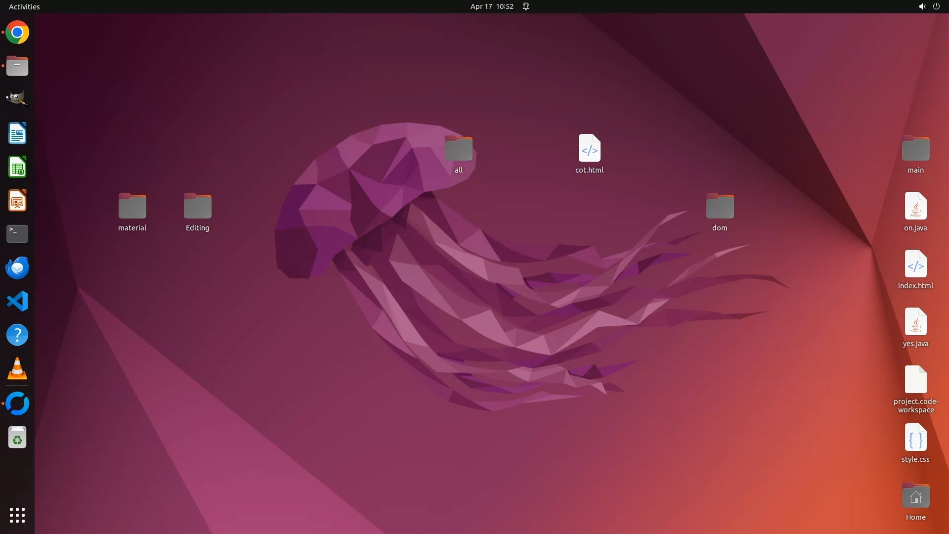Open LibreOffice Calc spreadsheet app
The image size is (949, 534).
(x=17, y=167)
